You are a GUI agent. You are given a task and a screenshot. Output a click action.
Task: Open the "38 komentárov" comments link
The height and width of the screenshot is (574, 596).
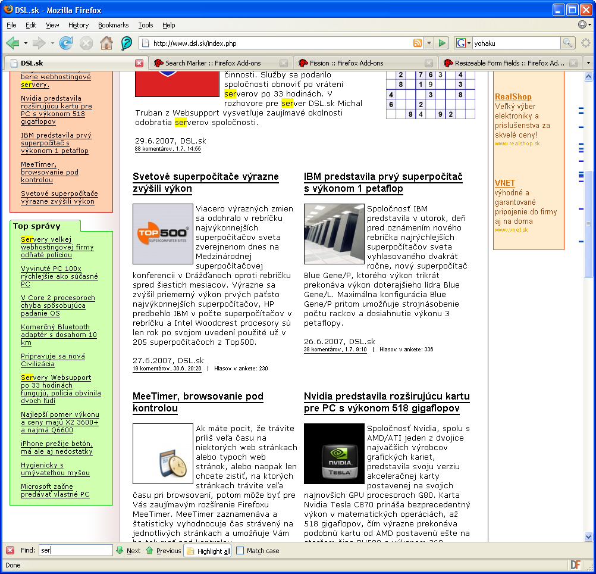point(335,350)
